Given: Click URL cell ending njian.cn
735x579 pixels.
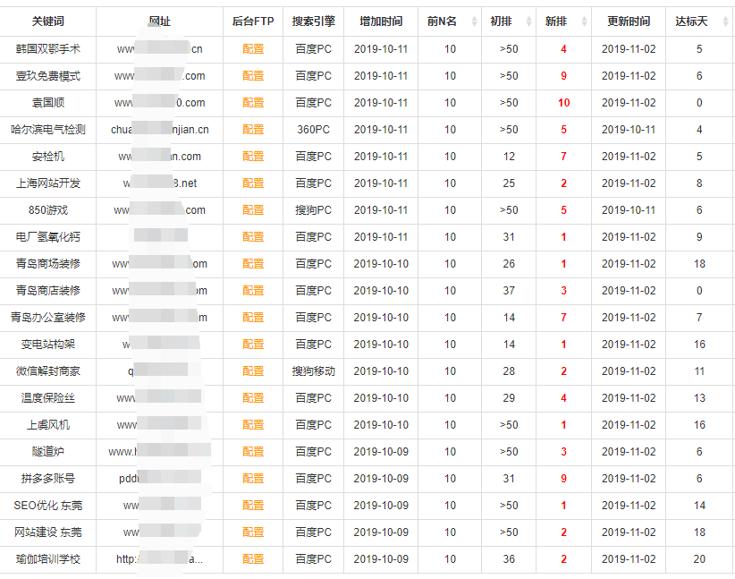Looking at the screenshot, I should click(x=160, y=130).
